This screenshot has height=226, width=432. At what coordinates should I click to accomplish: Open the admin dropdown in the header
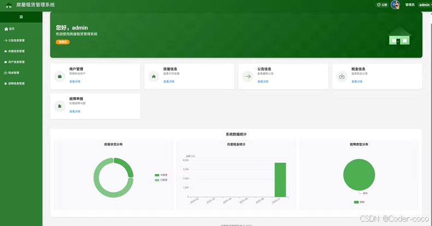point(425,5)
